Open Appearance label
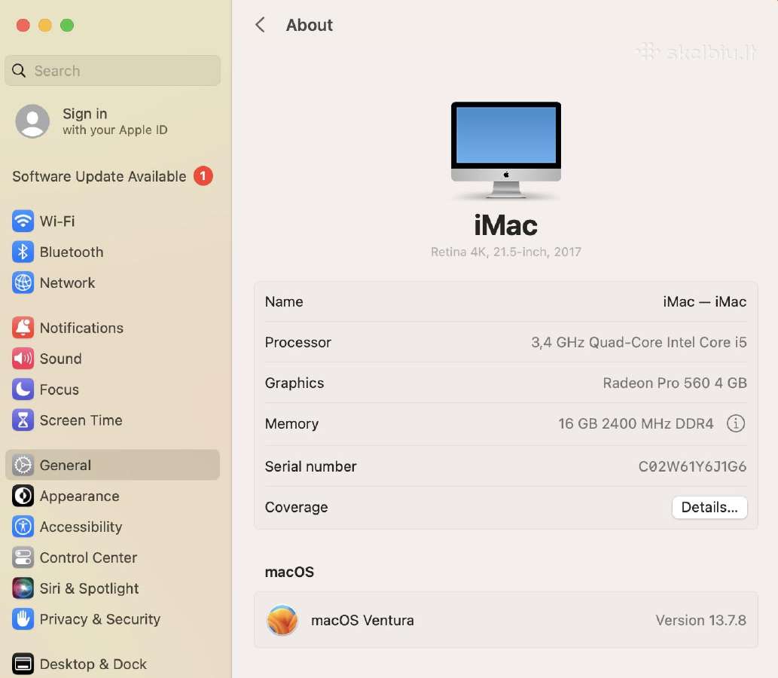This screenshot has height=678, width=778. (x=79, y=496)
